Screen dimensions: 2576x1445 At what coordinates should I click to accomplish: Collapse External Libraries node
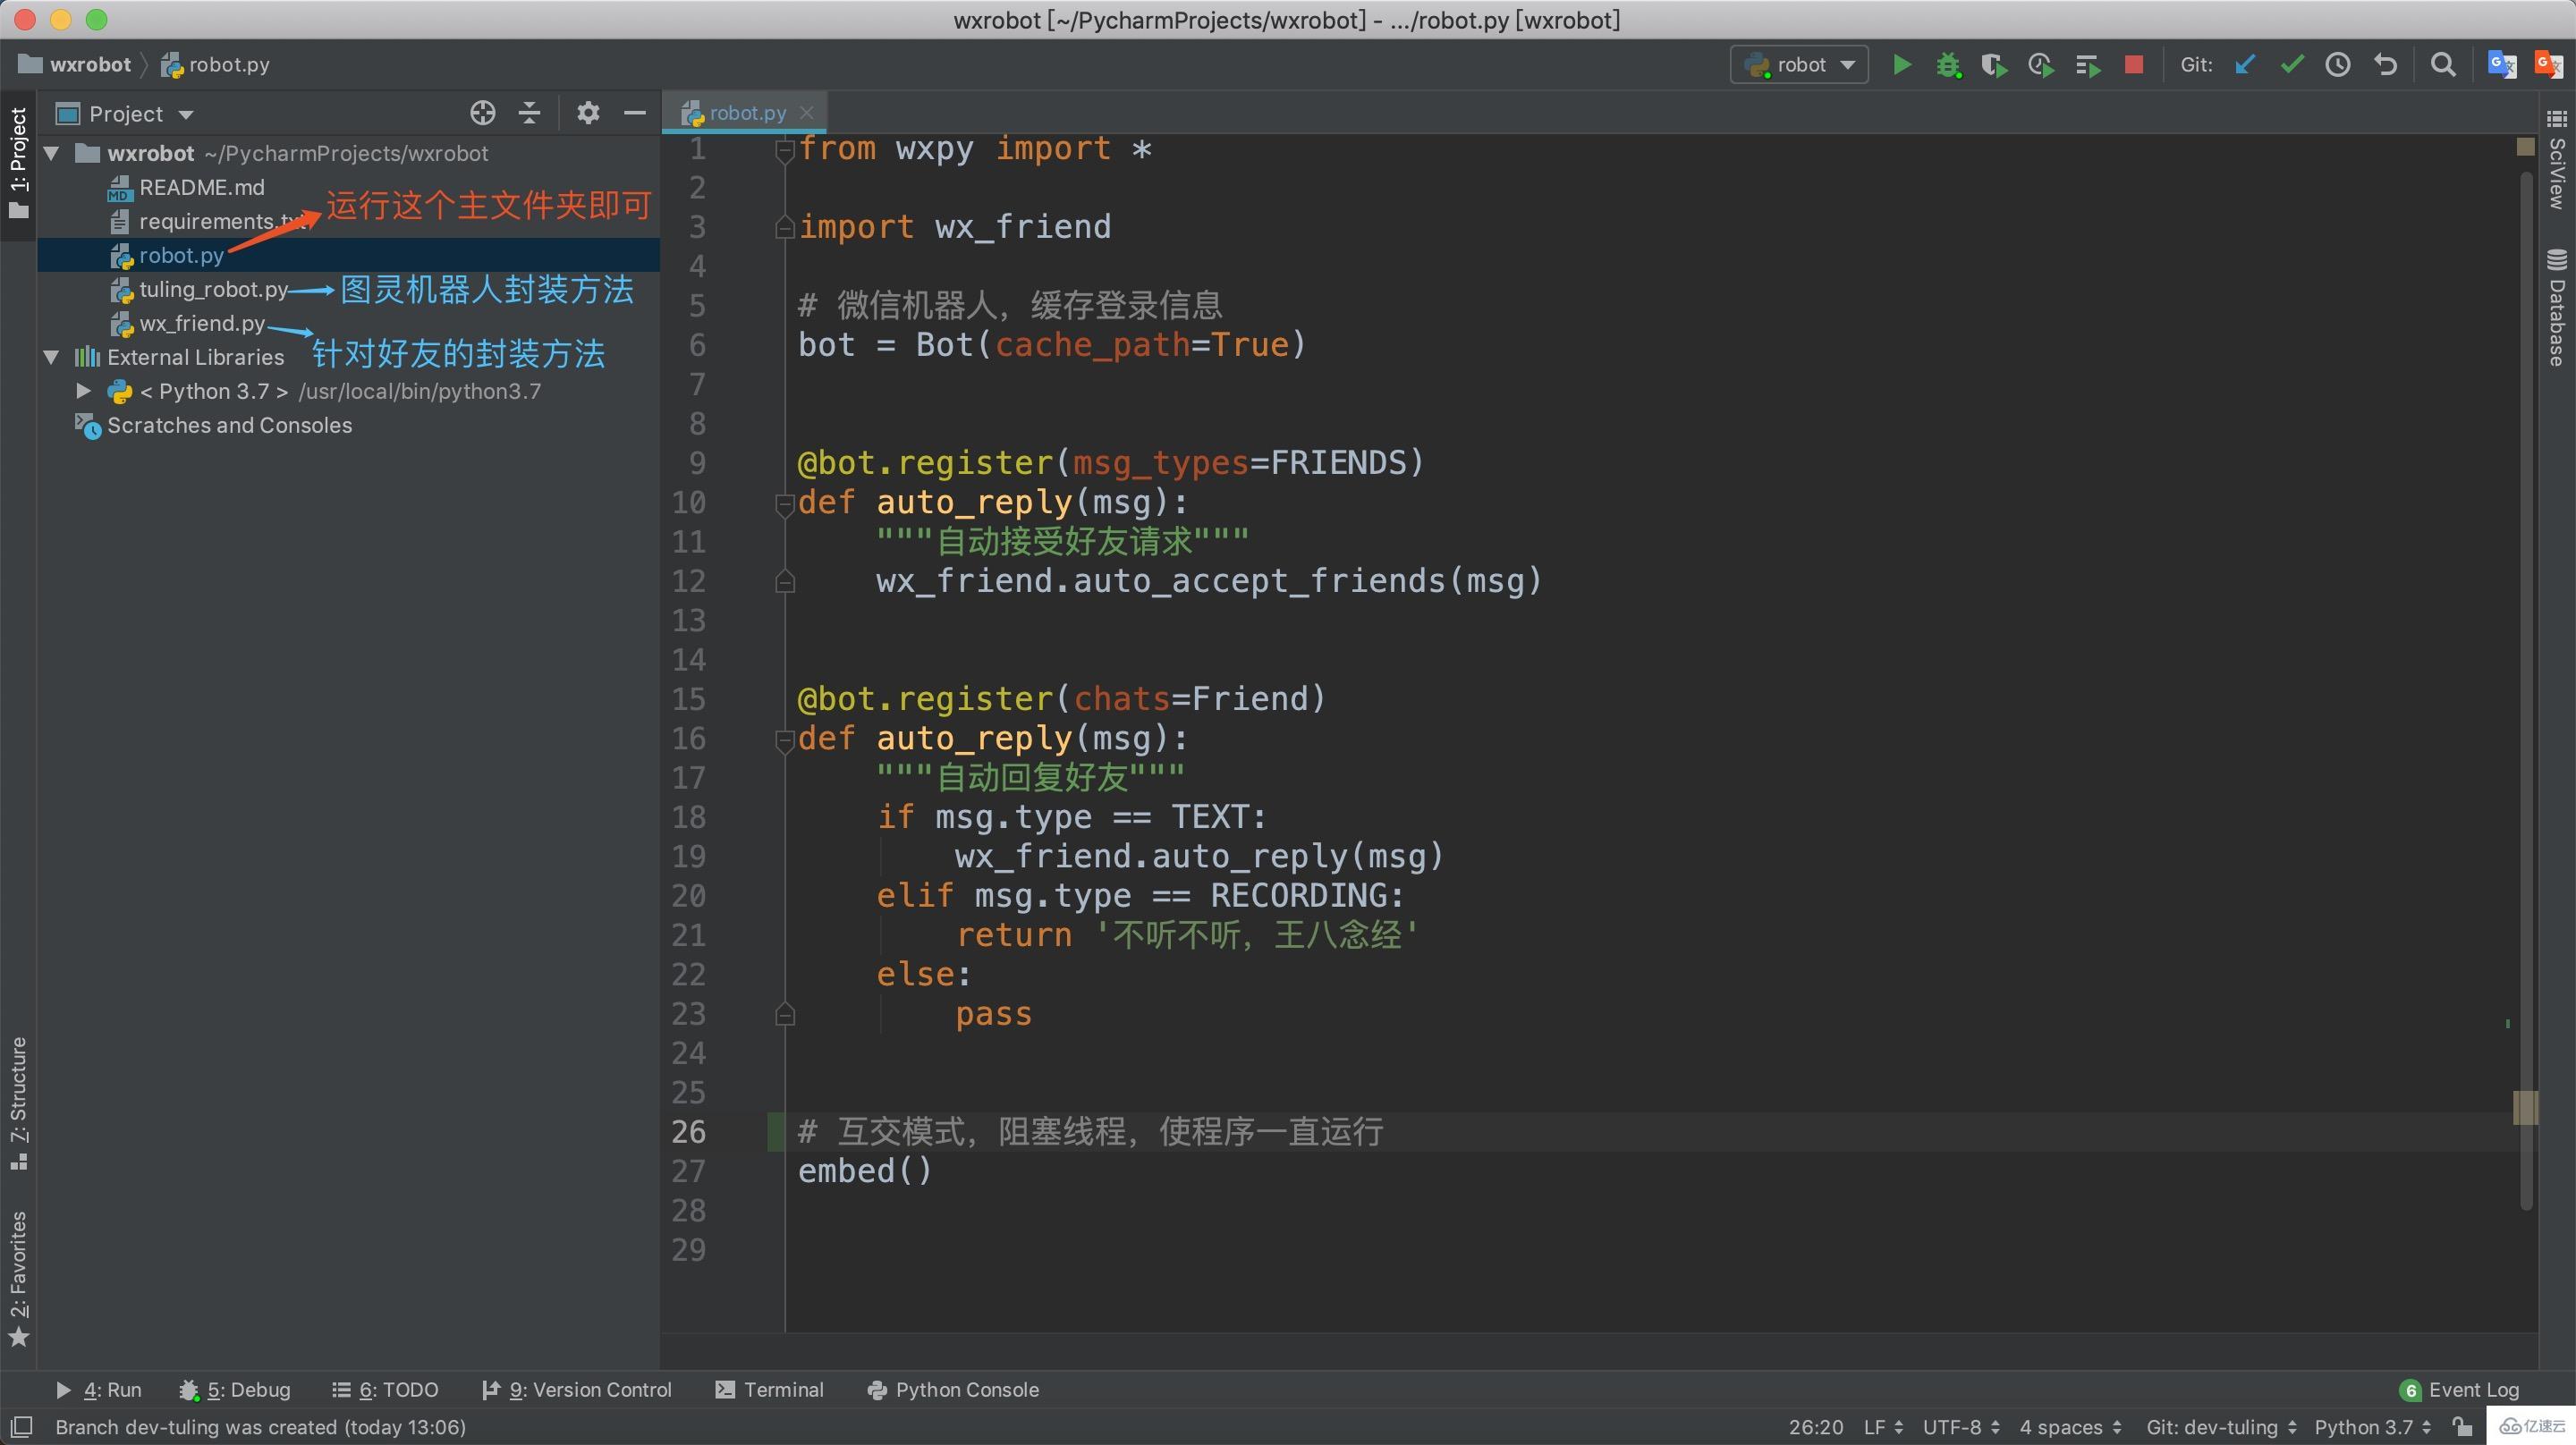[52, 357]
